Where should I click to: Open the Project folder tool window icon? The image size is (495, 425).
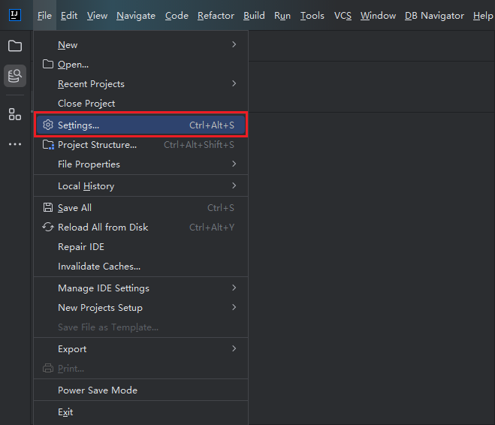coord(15,46)
